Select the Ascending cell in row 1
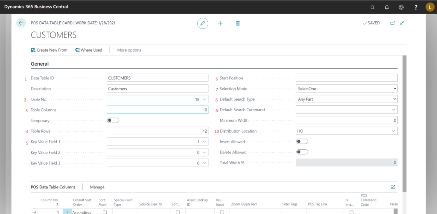437x214 pixels. click(x=84, y=212)
